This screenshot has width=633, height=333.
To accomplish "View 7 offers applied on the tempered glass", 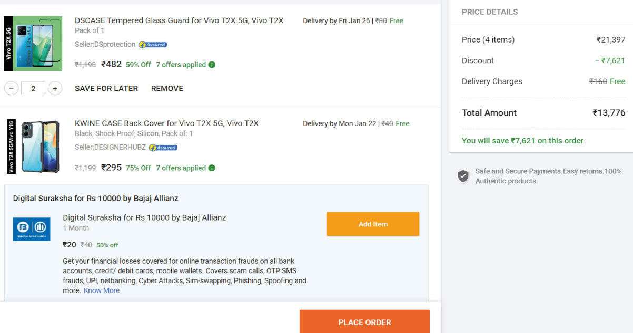I will click(181, 64).
